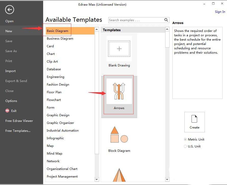Maximize the Edraw Max window
The height and width of the screenshot is (185, 227).
(213, 4)
